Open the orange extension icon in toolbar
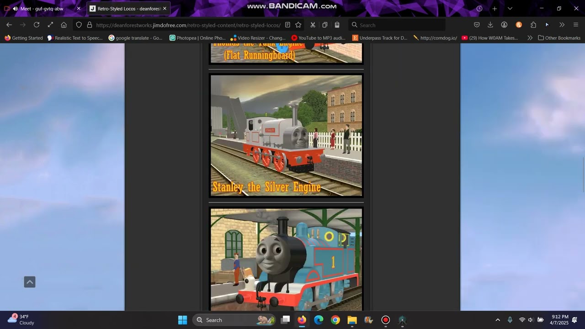Viewport: 585px width, 329px height. click(519, 25)
